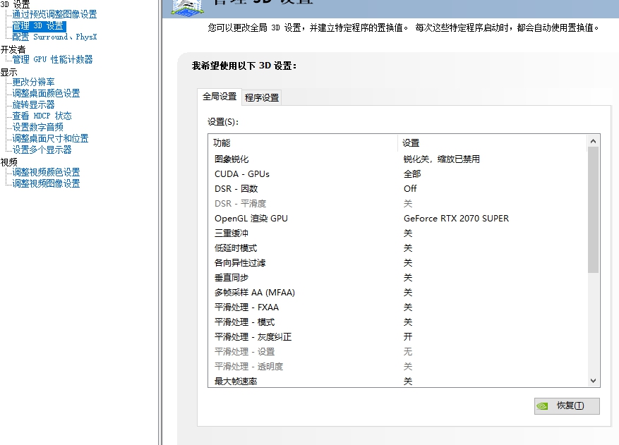Image resolution: width=619 pixels, height=445 pixels.
Task: Select the OpenGL 渲染 GPU row
Action: (x=398, y=219)
